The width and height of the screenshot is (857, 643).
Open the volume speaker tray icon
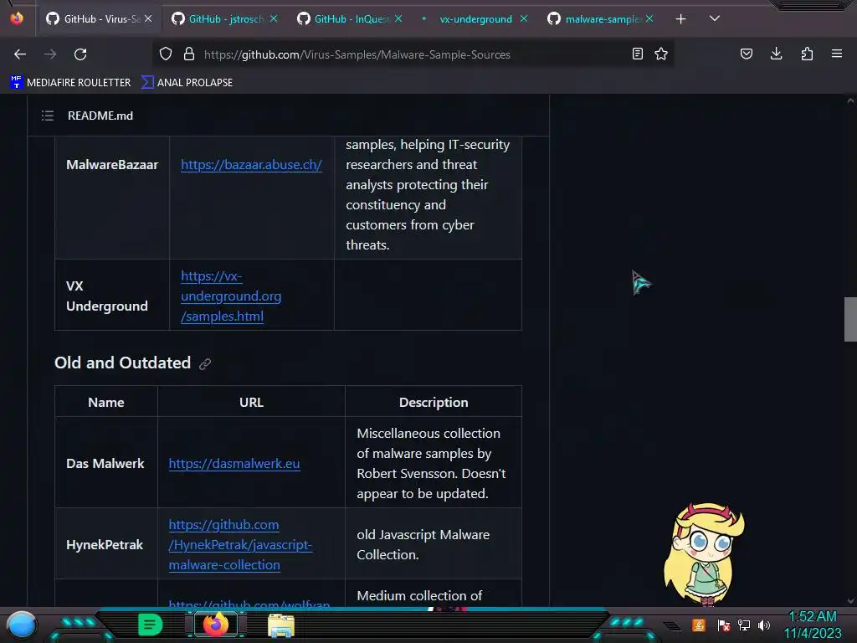point(764,625)
